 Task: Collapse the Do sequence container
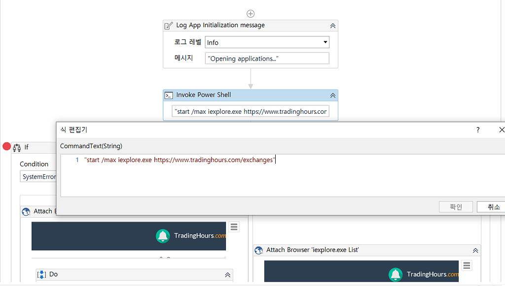[227, 275]
